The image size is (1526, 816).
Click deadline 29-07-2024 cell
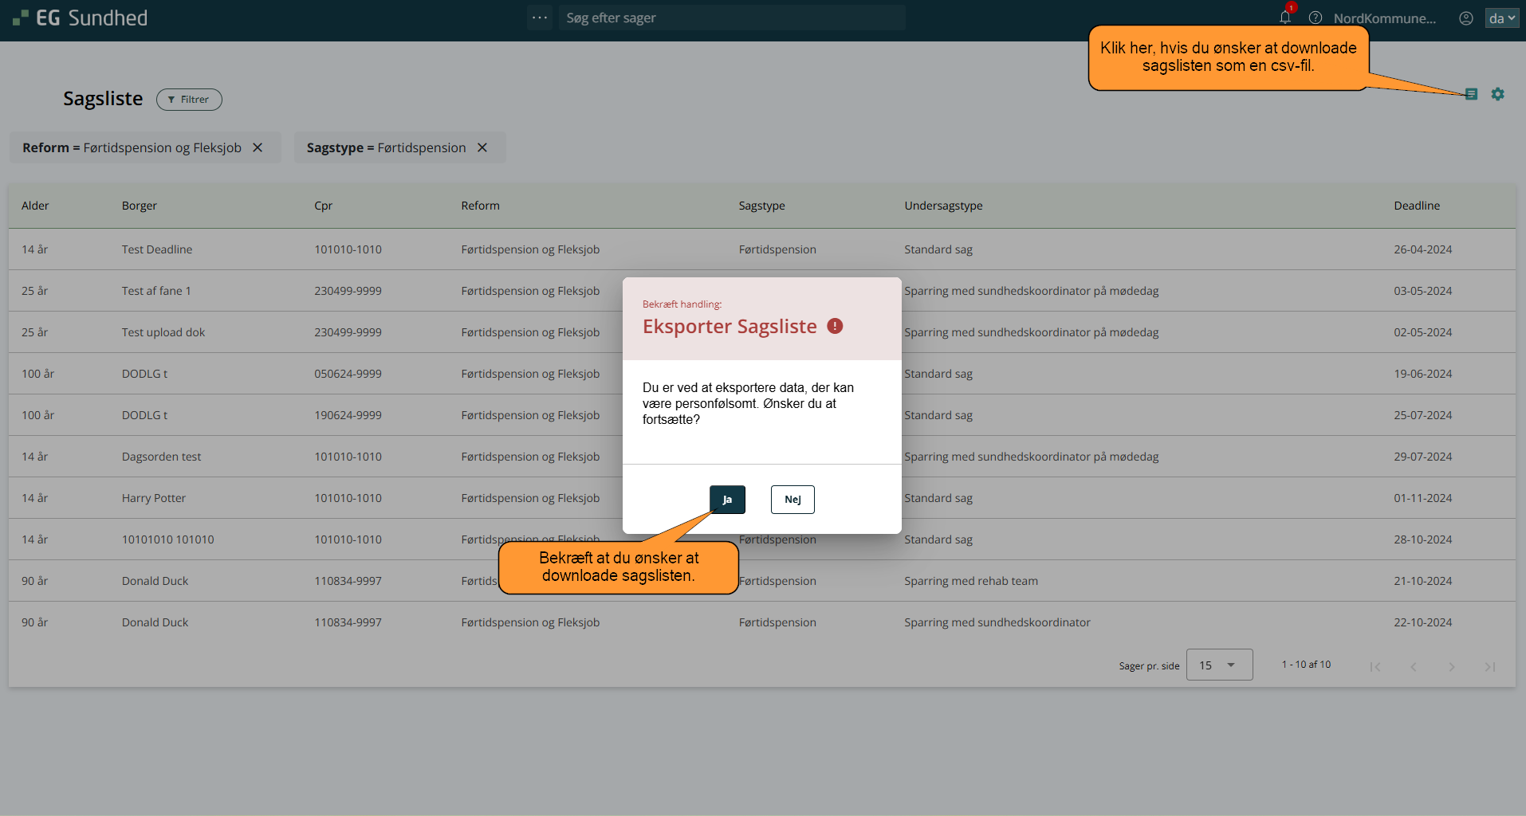click(1423, 457)
